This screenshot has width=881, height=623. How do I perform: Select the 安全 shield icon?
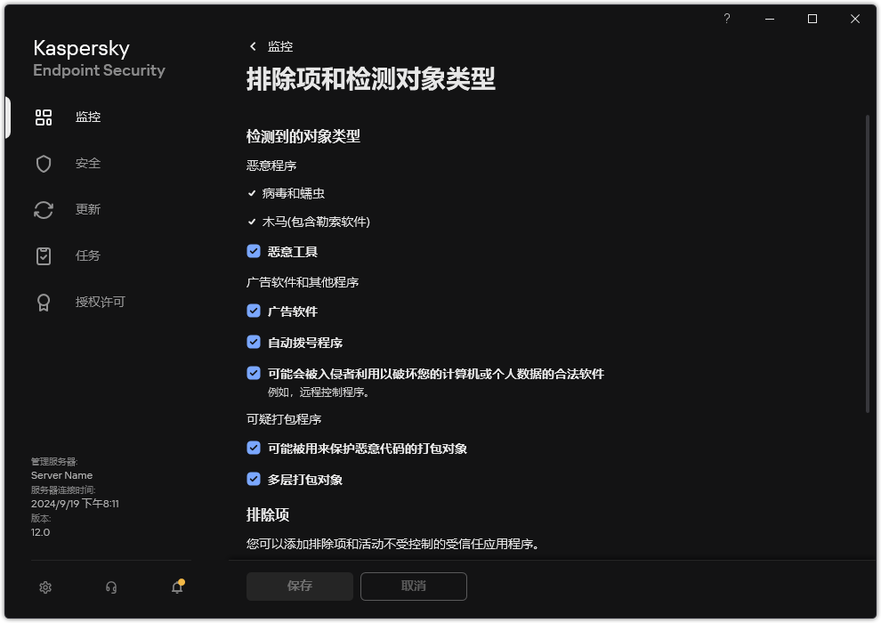[x=86, y=163]
